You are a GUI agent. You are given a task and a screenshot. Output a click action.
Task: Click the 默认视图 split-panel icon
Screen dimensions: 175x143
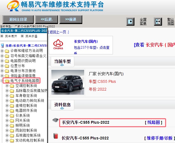(x=158, y=22)
